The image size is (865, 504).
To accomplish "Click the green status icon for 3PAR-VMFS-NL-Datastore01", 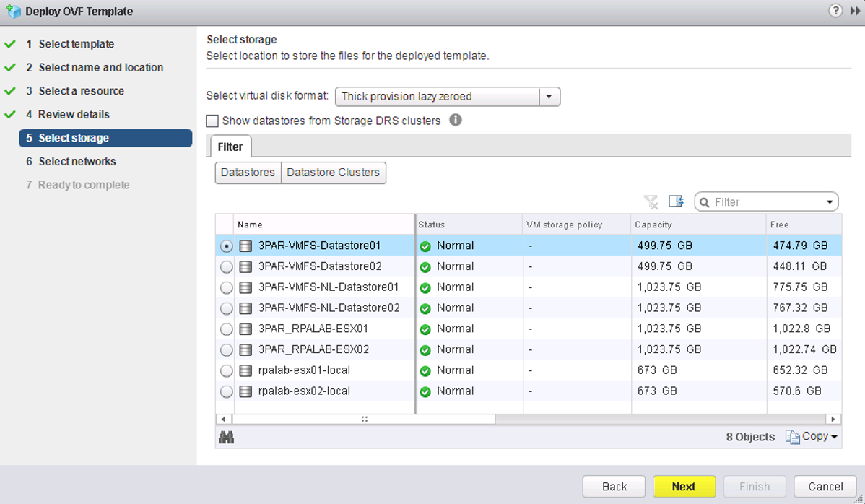I will (x=425, y=288).
